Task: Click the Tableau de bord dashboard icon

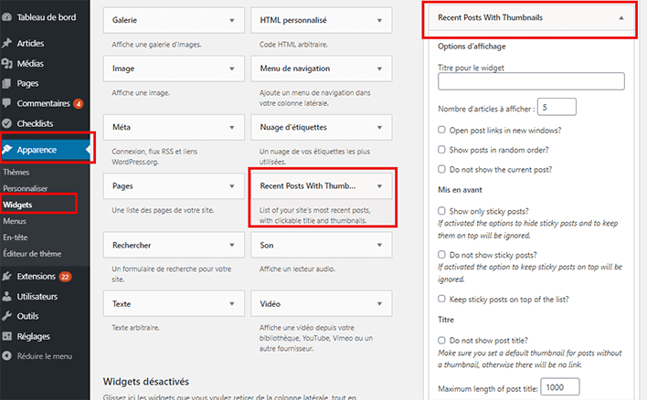Action: point(6,17)
